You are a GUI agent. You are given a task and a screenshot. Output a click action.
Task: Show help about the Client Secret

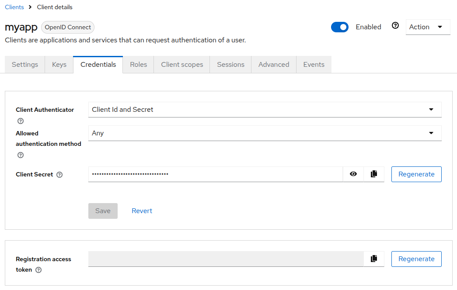tap(59, 174)
